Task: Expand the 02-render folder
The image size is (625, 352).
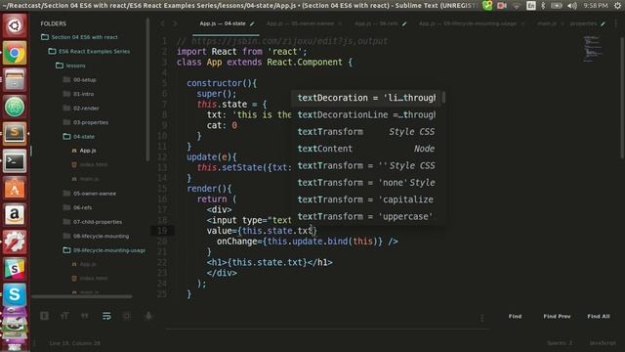Action: tap(81, 109)
